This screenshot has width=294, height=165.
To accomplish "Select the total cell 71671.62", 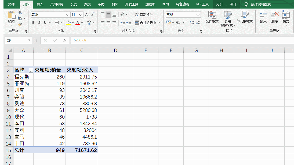I will pos(82,150).
